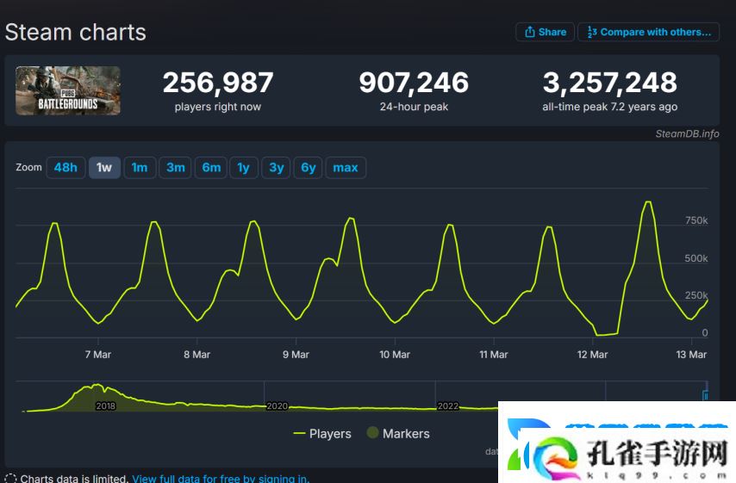Select the 1w zoom range
736x483 pixels.
click(104, 167)
